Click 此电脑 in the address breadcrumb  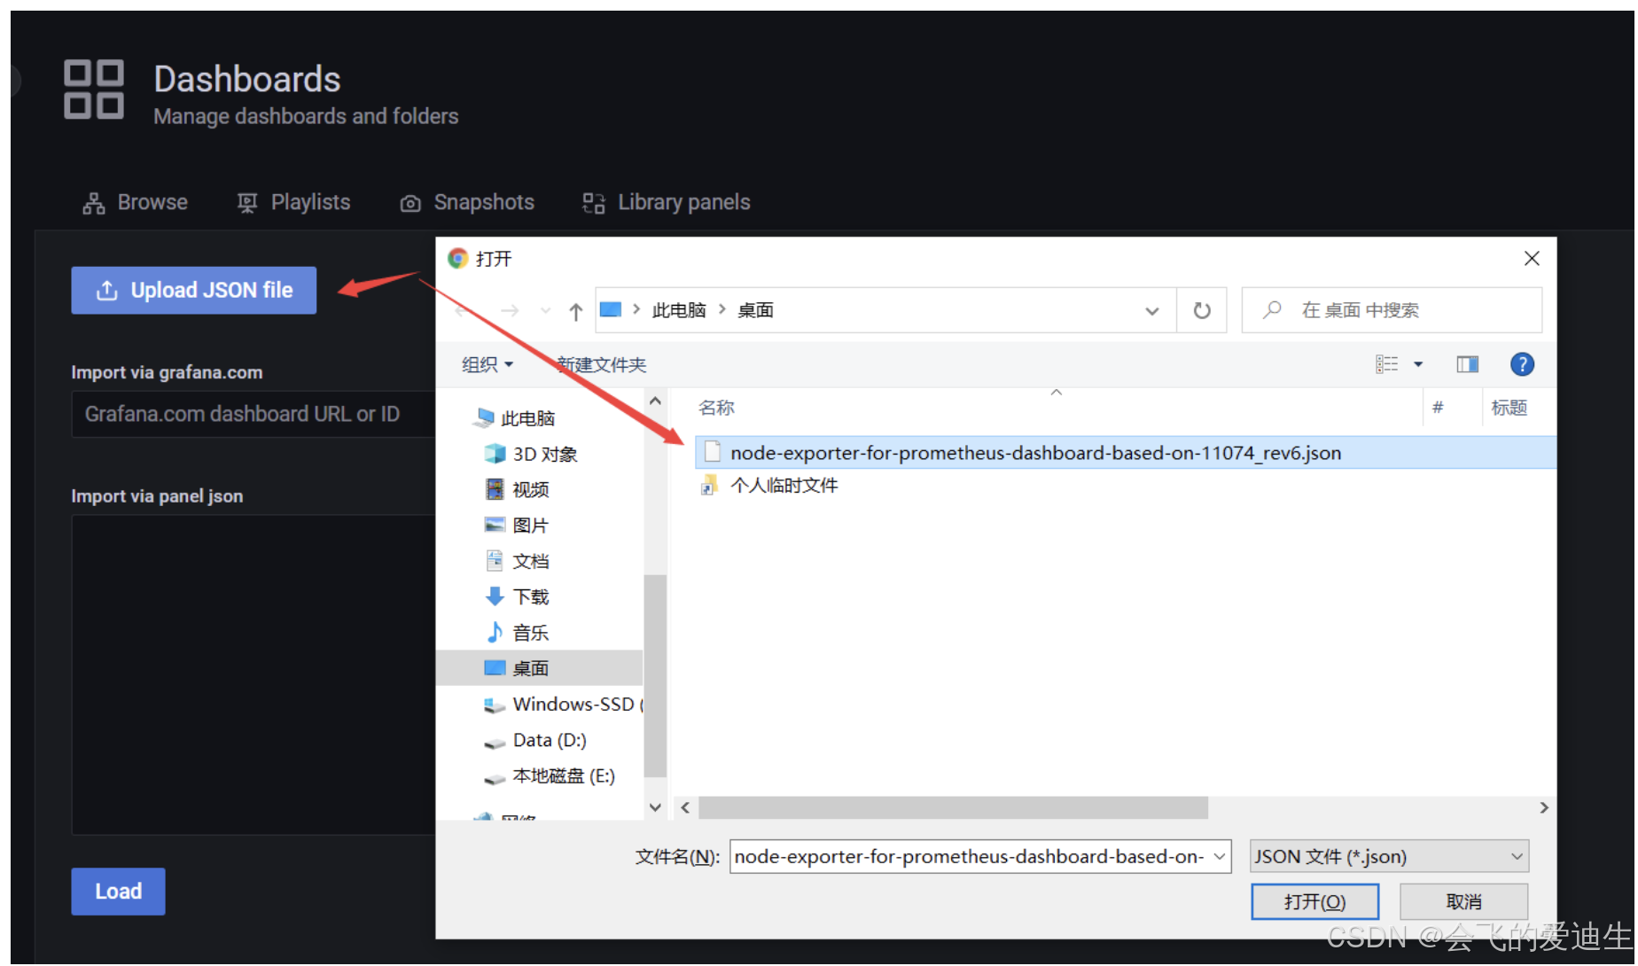pos(679,310)
